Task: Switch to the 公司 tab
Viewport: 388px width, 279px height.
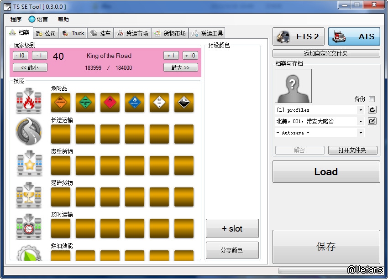Action: (46, 33)
